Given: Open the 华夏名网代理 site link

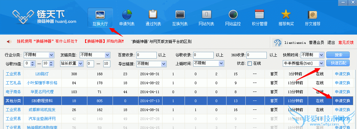Looking at the screenshot, I should [x=42, y=92].
